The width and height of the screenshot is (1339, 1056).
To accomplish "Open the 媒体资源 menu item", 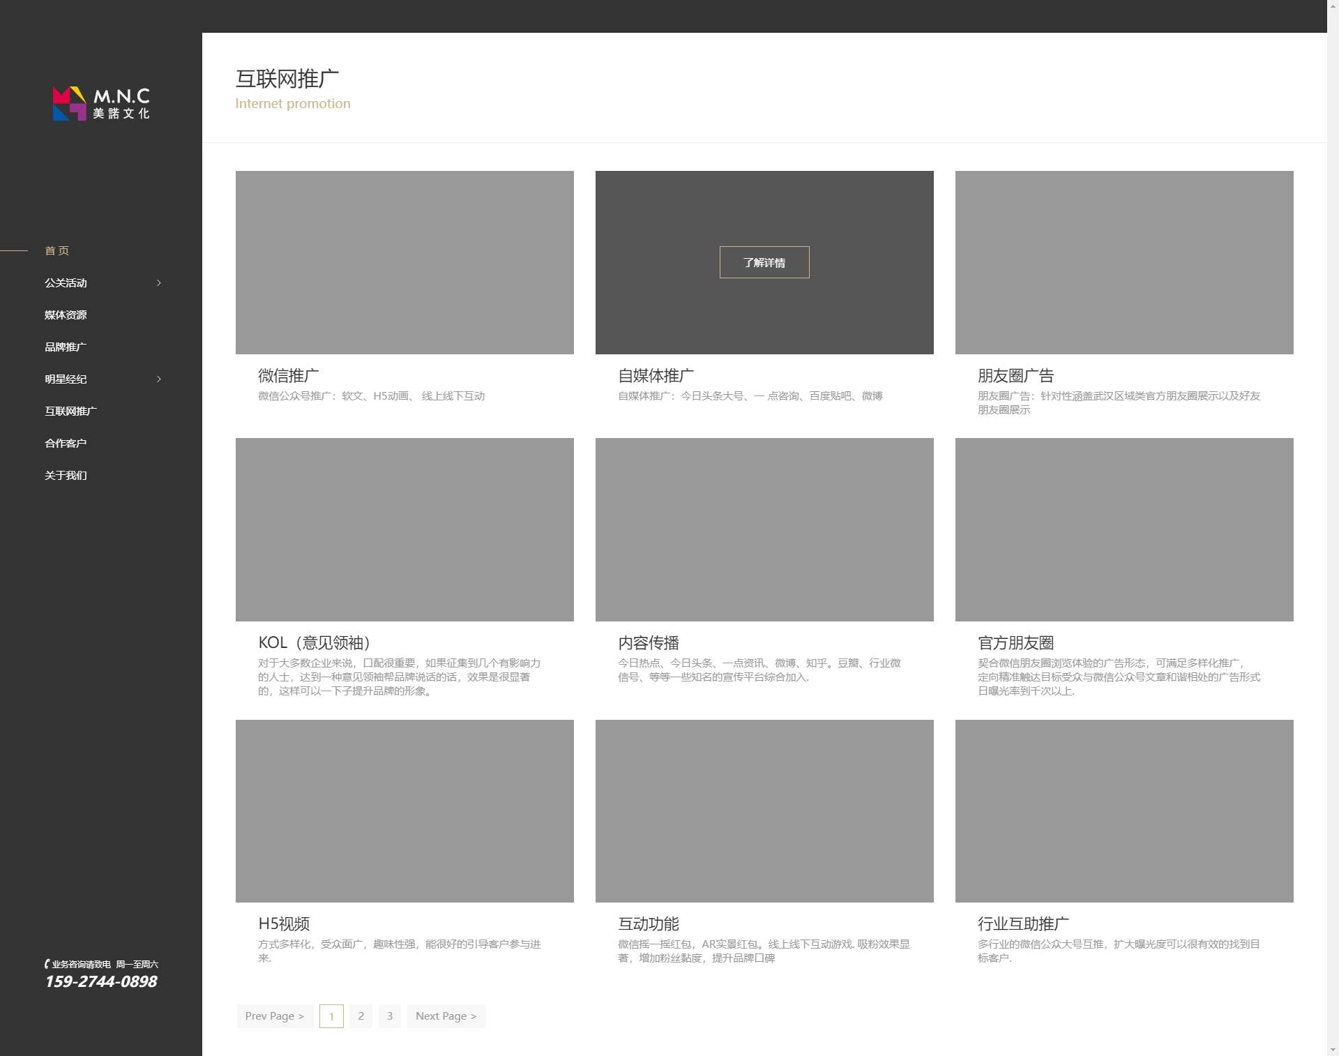I will (x=66, y=315).
